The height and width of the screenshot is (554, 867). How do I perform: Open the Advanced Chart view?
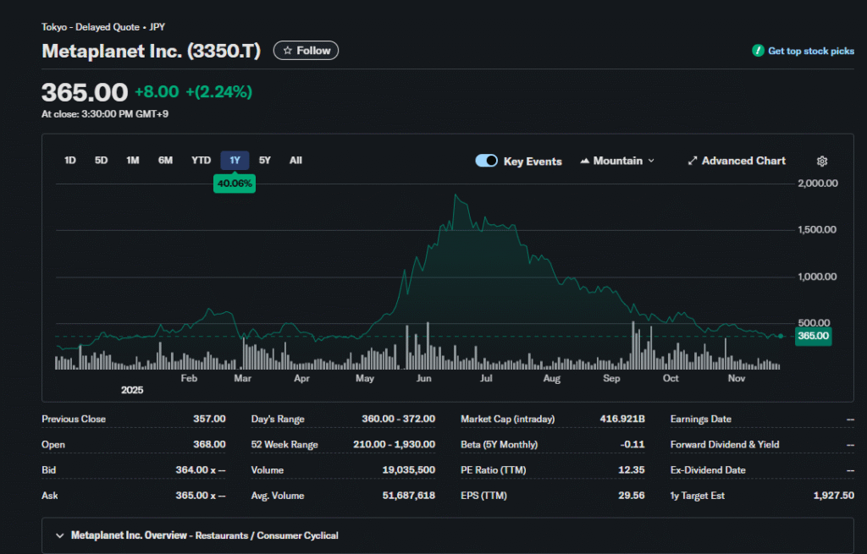click(x=743, y=161)
